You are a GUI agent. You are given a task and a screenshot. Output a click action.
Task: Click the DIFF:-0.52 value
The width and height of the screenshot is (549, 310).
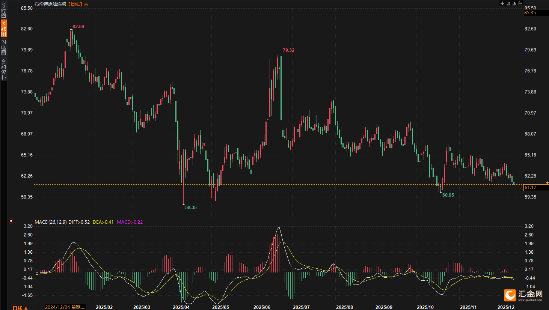pyautogui.click(x=79, y=222)
